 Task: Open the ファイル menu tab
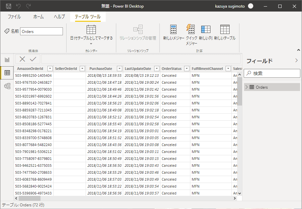(x=14, y=17)
